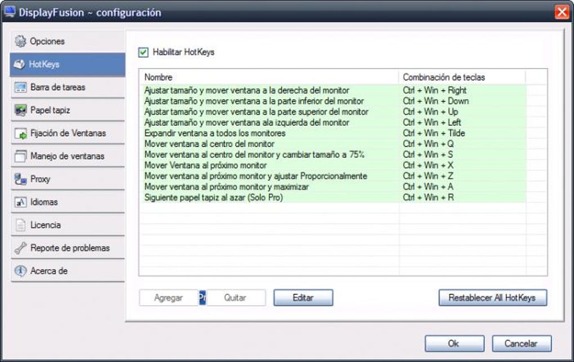This screenshot has width=574, height=362.
Task: Click the Agregar button
Action: [168, 297]
